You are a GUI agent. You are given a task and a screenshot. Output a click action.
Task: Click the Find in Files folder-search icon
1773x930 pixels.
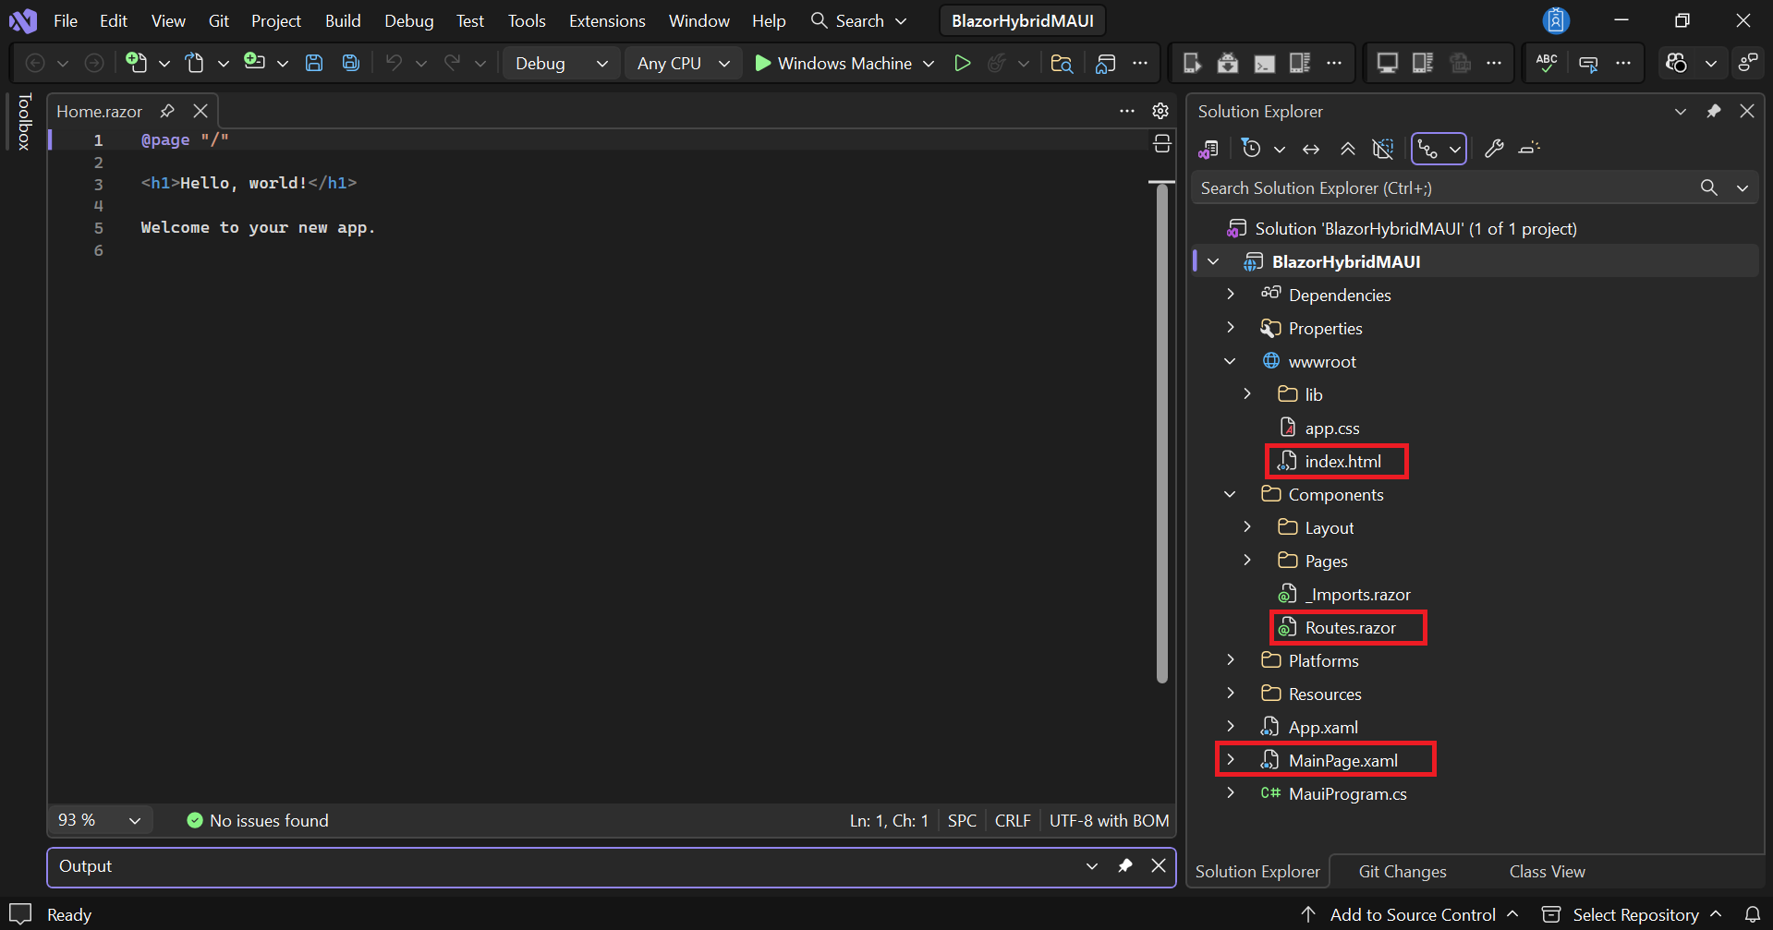1062,63
